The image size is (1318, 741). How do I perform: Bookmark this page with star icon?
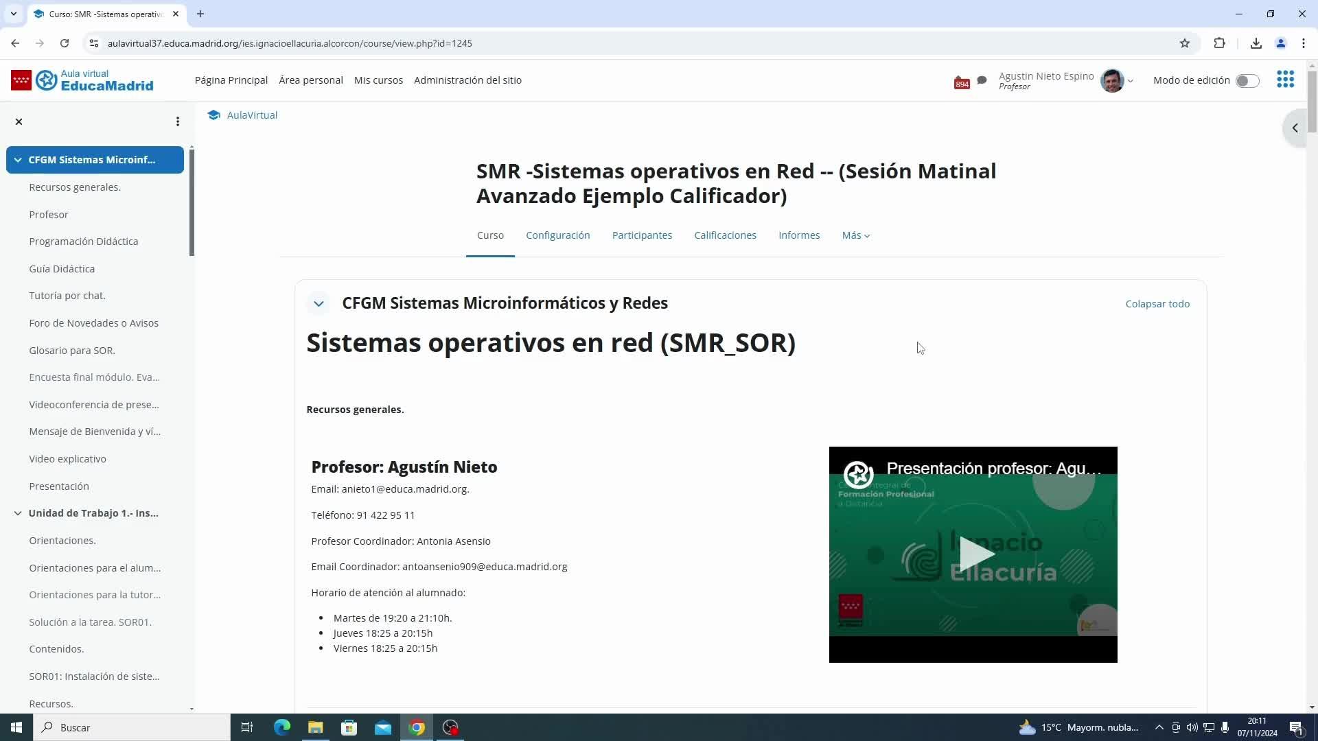[1185, 43]
